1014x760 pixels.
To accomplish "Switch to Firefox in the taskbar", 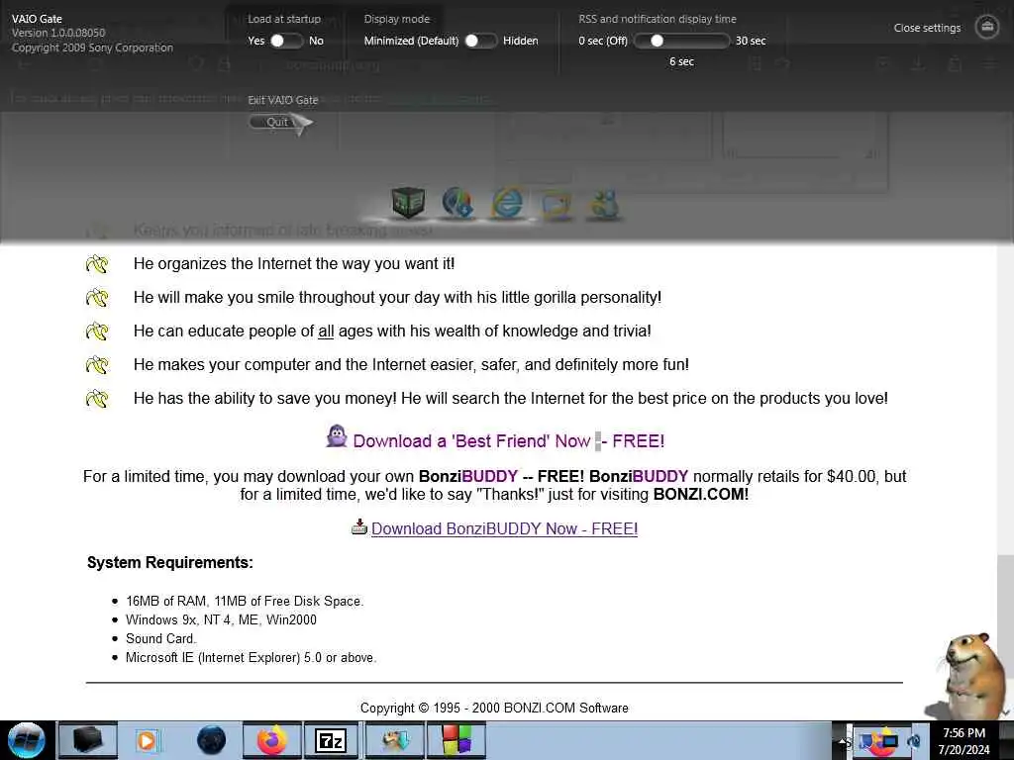I will [272, 740].
